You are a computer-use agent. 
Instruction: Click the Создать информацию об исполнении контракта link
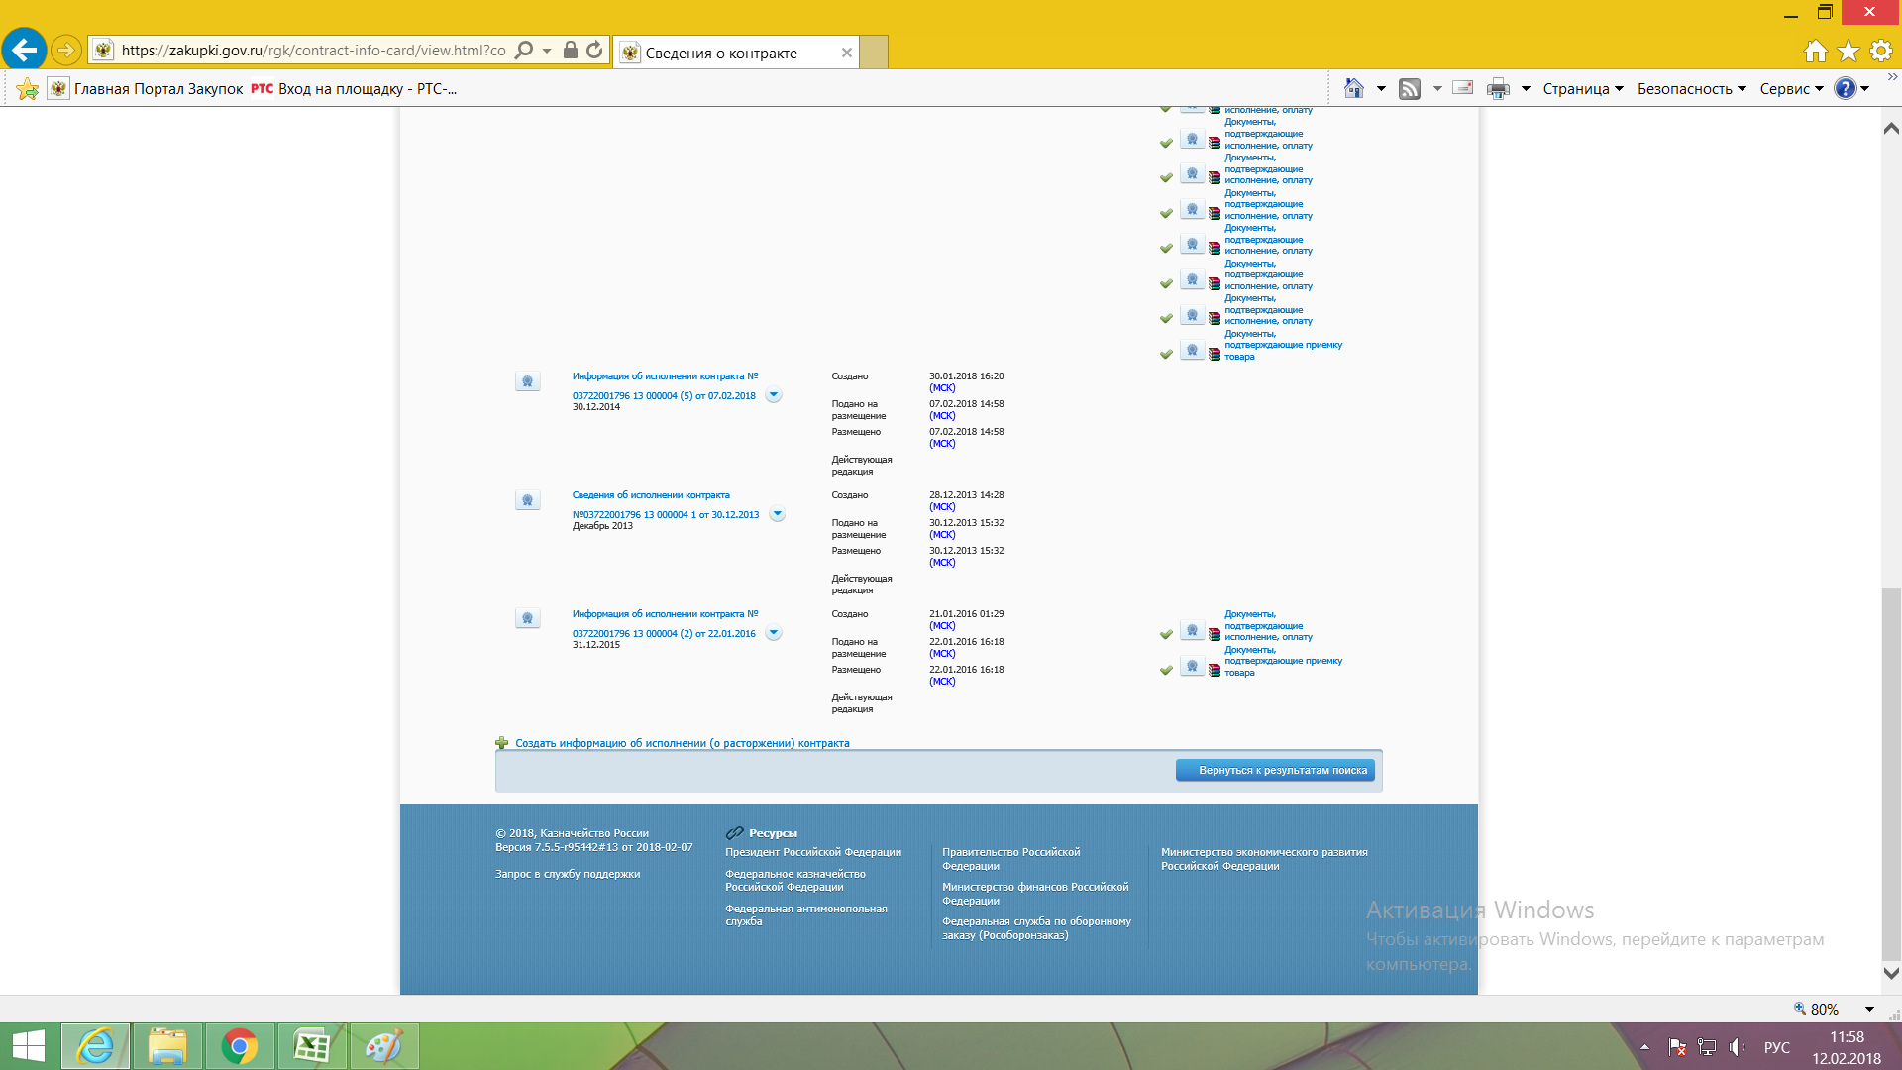tap(682, 743)
